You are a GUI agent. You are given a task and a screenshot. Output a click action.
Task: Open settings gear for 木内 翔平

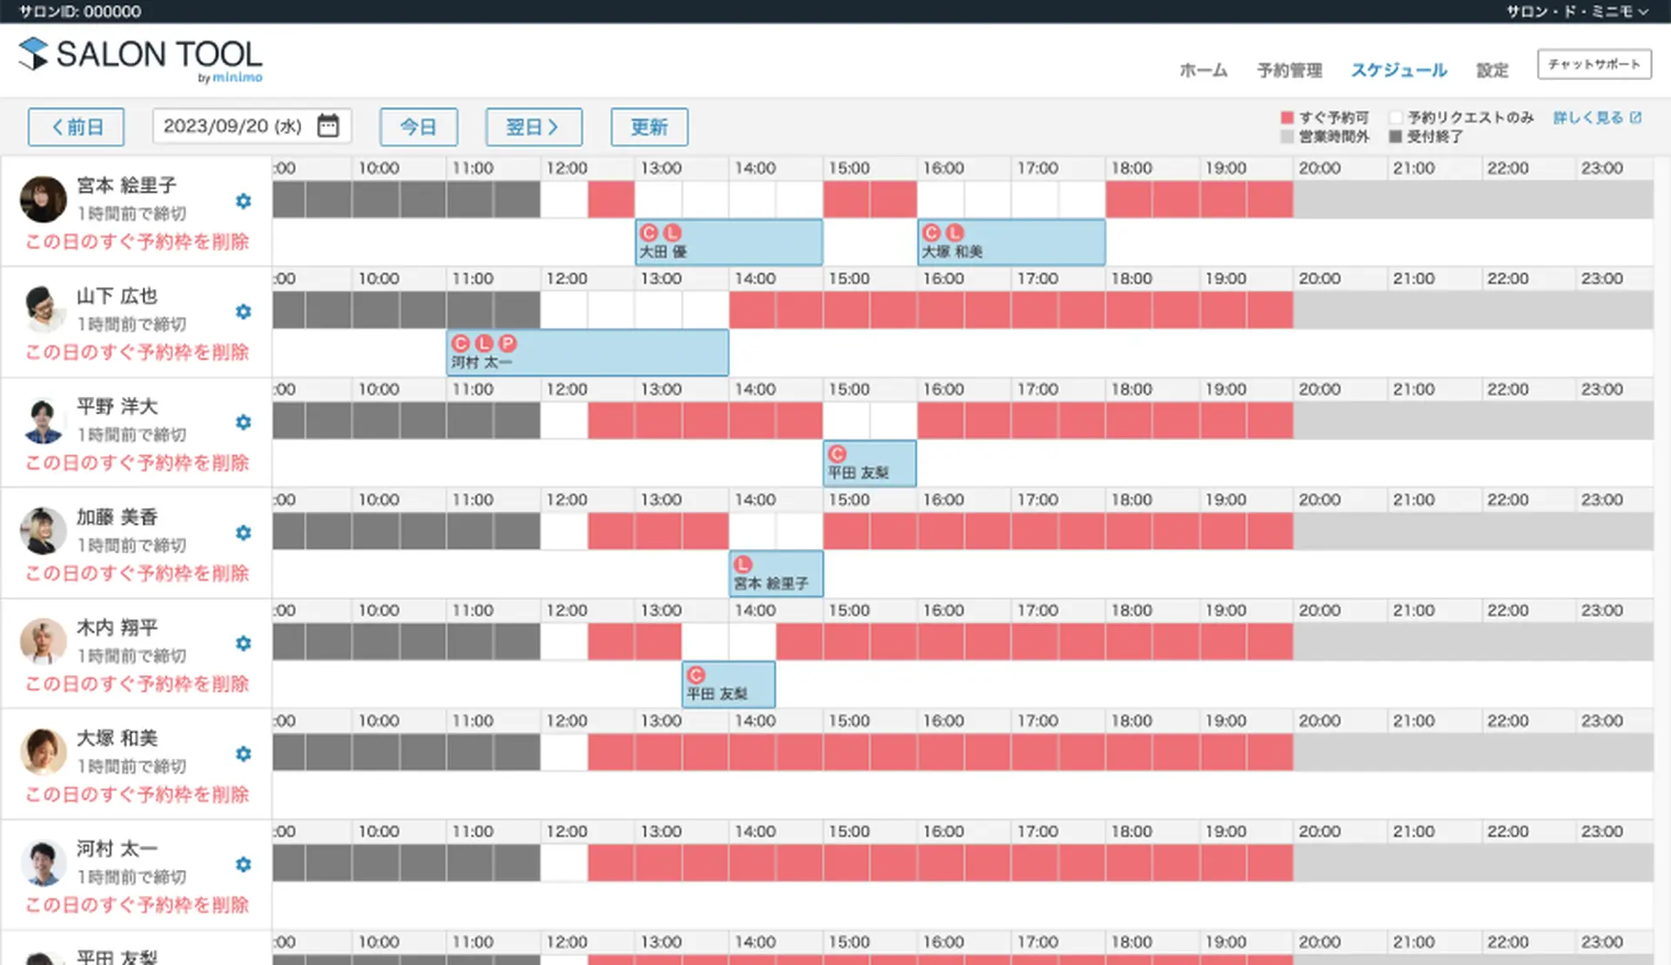pos(244,643)
